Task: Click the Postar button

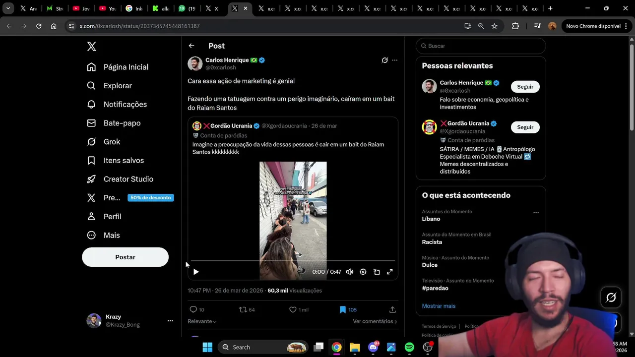Action: click(125, 257)
